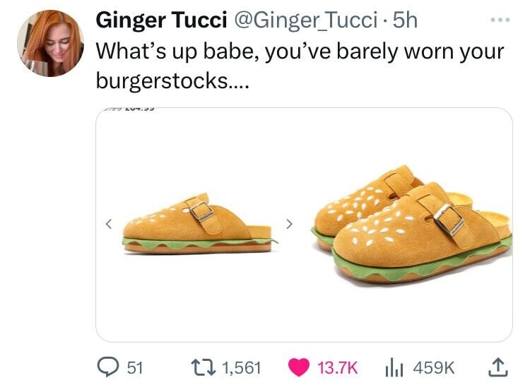Click the Ginger Tucci display name

[161, 20]
